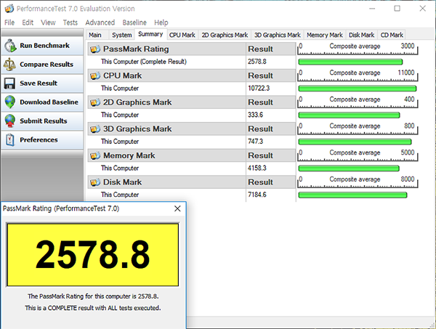436x329 pixels.
Task: Click the Memory Mark green result bar
Action: pyautogui.click(x=349, y=168)
